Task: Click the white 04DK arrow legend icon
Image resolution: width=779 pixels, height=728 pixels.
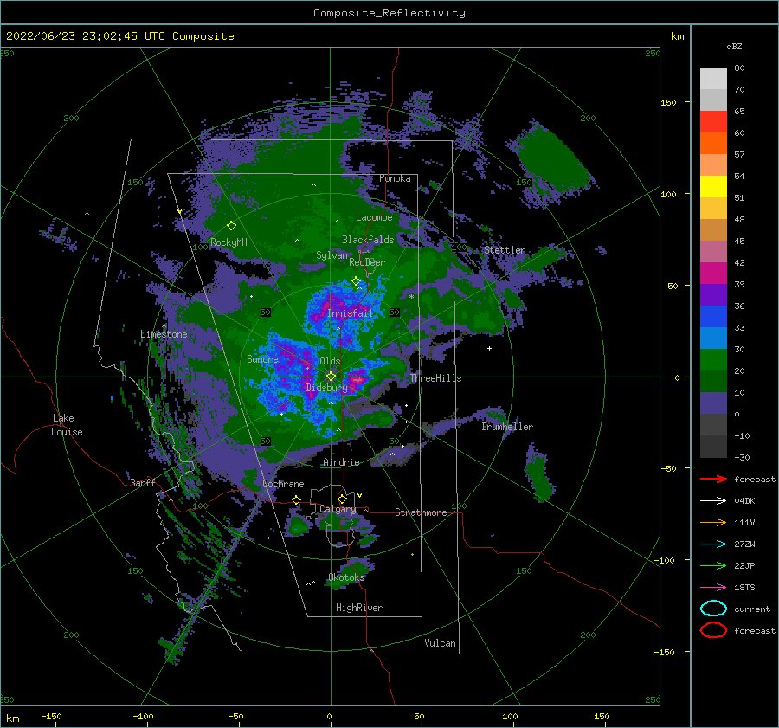Action: pyautogui.click(x=713, y=501)
